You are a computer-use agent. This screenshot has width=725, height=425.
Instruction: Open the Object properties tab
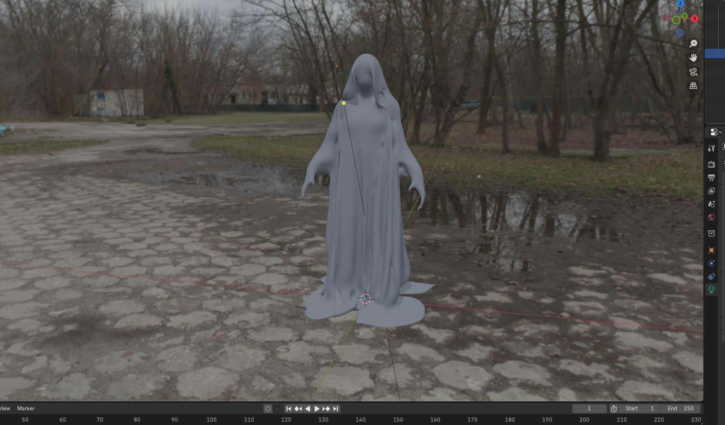(711, 250)
